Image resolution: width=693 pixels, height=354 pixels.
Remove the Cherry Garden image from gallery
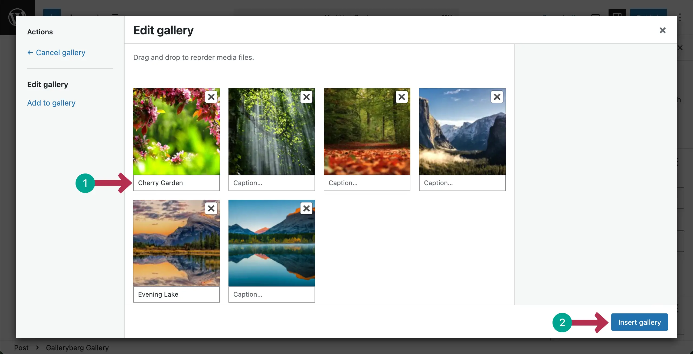[x=211, y=97]
